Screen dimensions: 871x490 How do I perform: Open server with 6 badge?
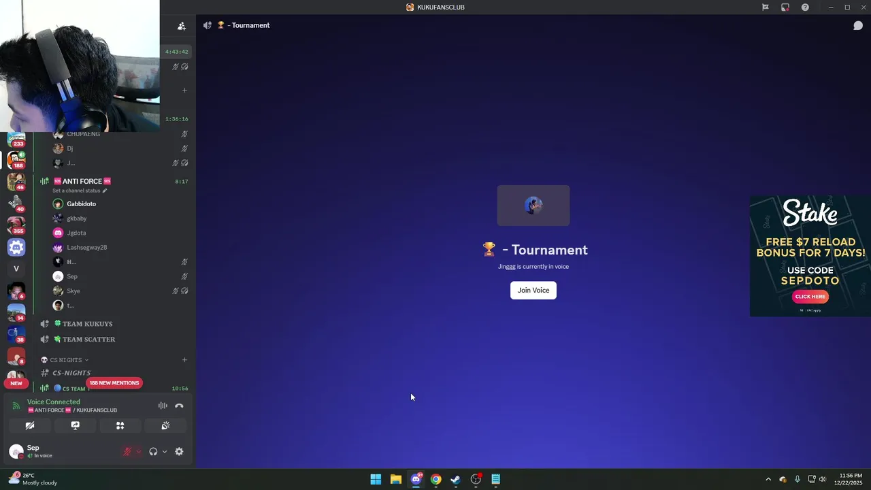click(x=16, y=291)
